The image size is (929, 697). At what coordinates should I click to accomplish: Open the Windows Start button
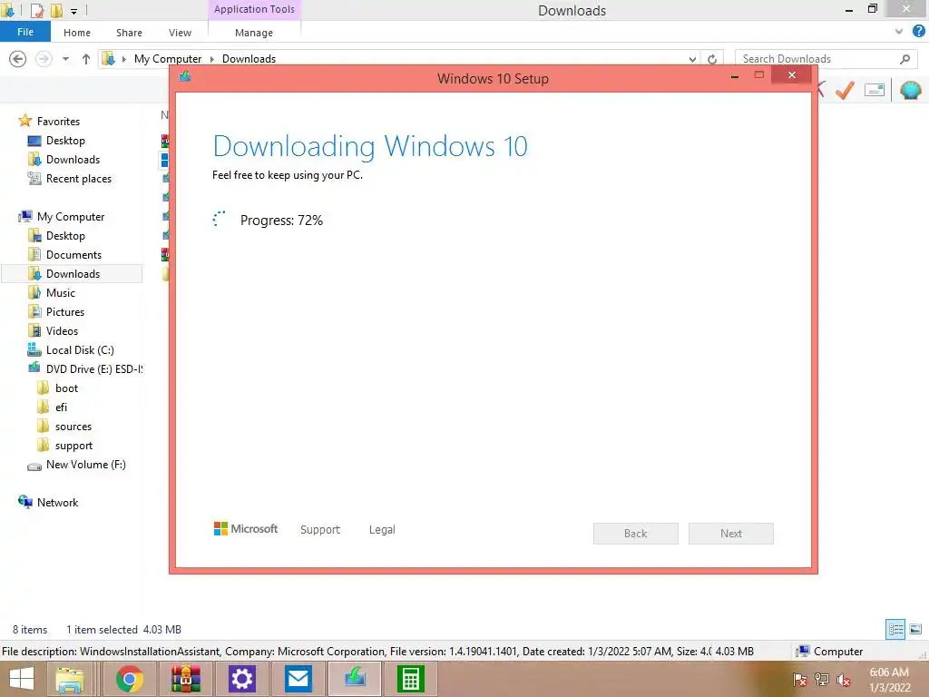(22, 679)
